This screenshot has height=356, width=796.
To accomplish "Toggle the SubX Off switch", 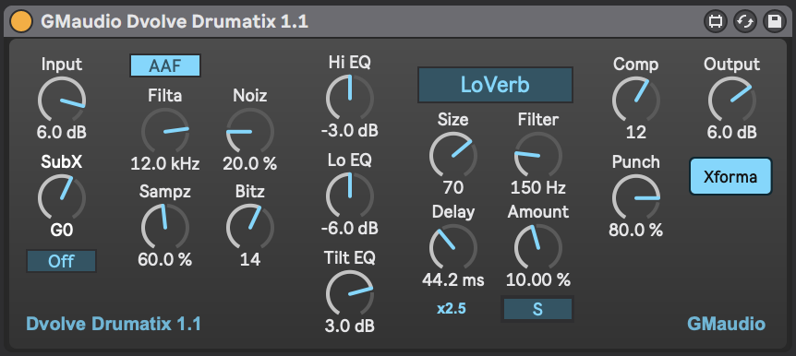I will click(x=62, y=261).
